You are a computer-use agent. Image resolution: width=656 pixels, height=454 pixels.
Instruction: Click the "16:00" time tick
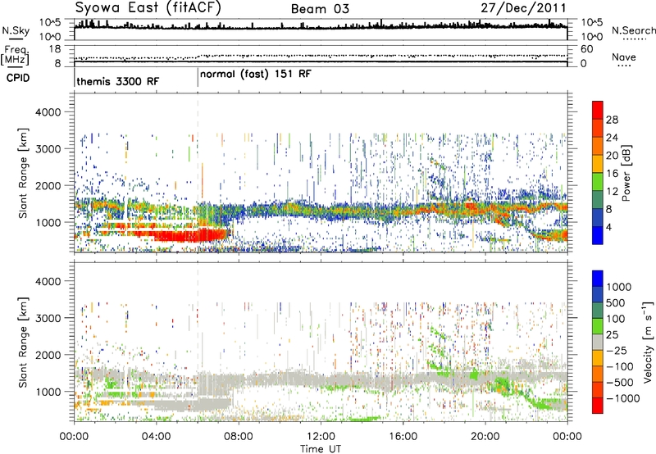pos(403,437)
